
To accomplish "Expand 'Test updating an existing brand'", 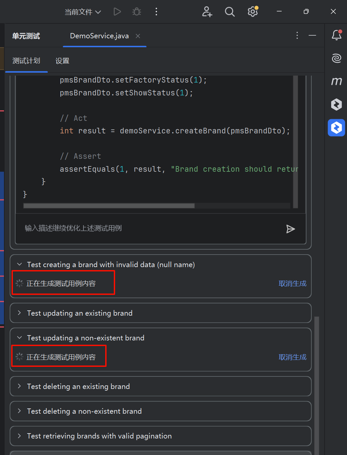I will (x=19, y=313).
